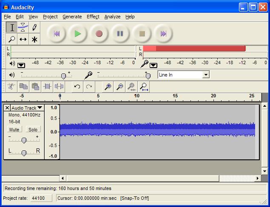270x207 pixels.
Task: Click the Pause button
Action: point(120,34)
